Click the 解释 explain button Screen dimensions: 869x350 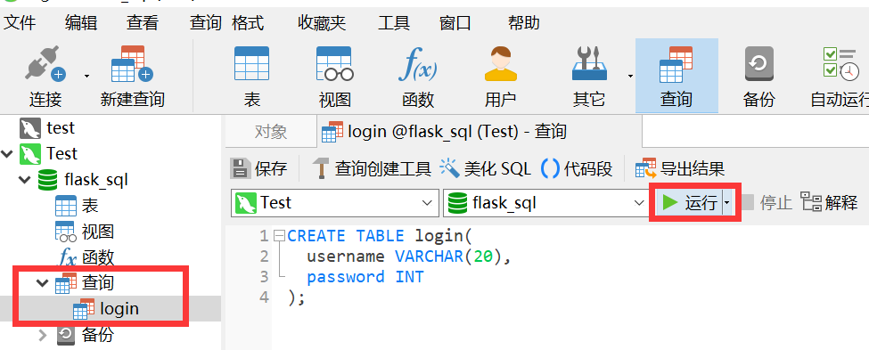tap(830, 203)
